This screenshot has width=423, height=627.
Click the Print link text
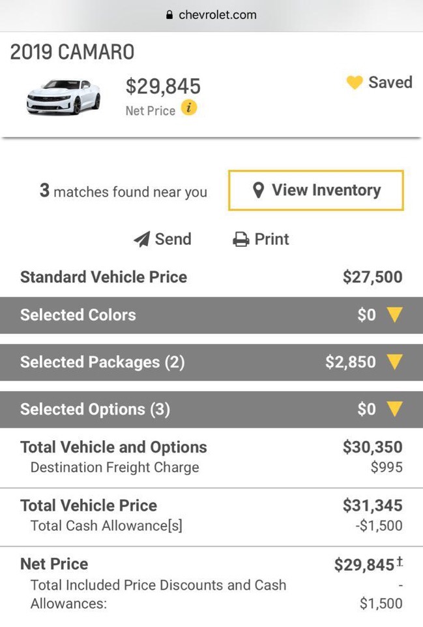click(x=272, y=239)
